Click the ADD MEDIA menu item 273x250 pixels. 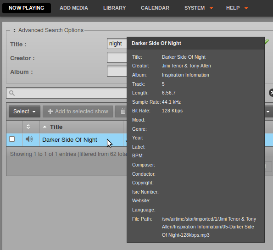[x=74, y=8]
